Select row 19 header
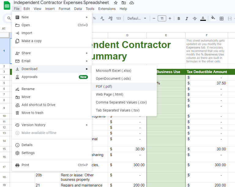The image size is (235, 187). point(4,185)
